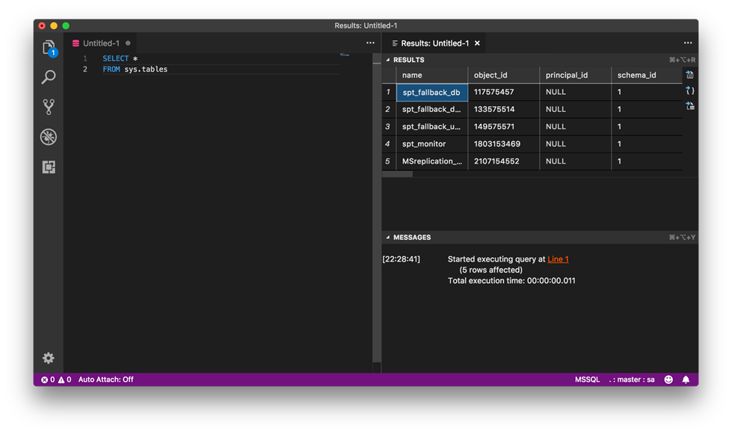The height and width of the screenshot is (434, 732).
Task: Click the Total execution time message
Action: point(511,281)
